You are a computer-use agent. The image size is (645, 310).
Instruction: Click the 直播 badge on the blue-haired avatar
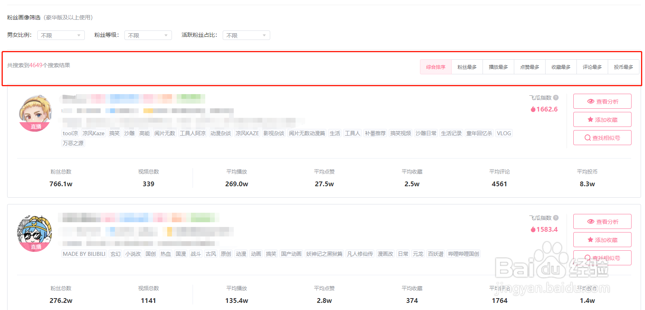(x=36, y=247)
